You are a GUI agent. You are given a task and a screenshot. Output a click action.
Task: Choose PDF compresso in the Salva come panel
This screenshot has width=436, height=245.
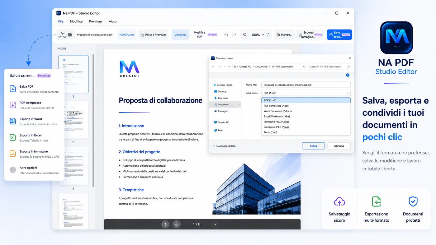[34, 105]
